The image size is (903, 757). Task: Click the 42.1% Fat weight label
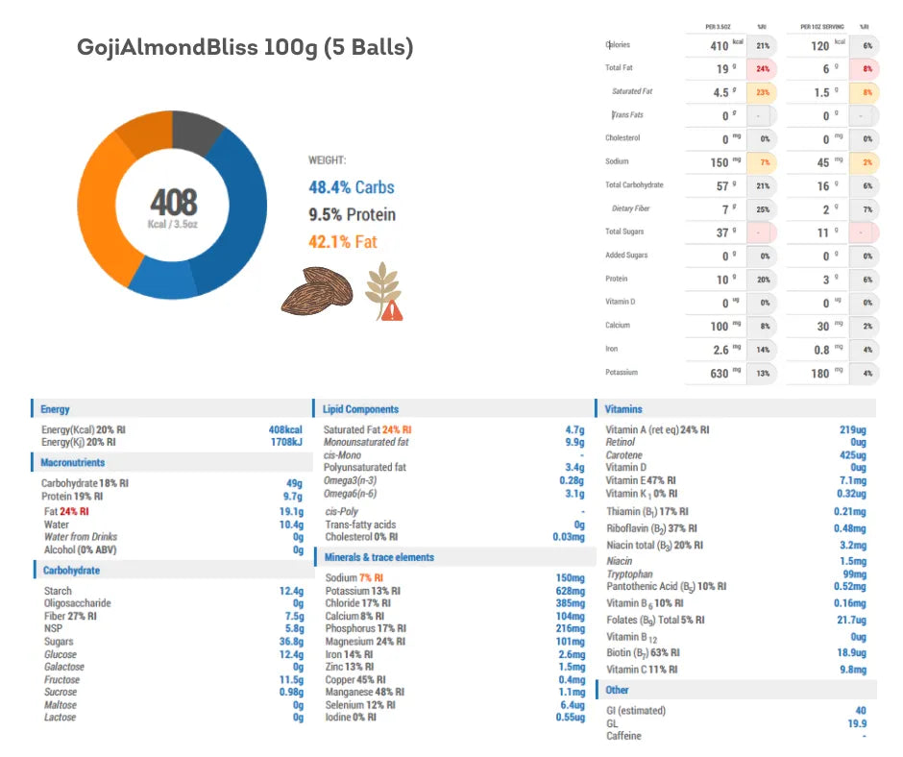(x=342, y=242)
